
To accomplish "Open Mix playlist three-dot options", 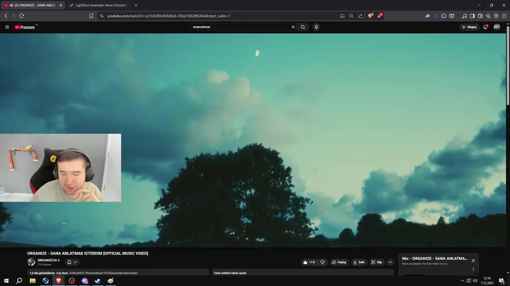I will (473, 269).
